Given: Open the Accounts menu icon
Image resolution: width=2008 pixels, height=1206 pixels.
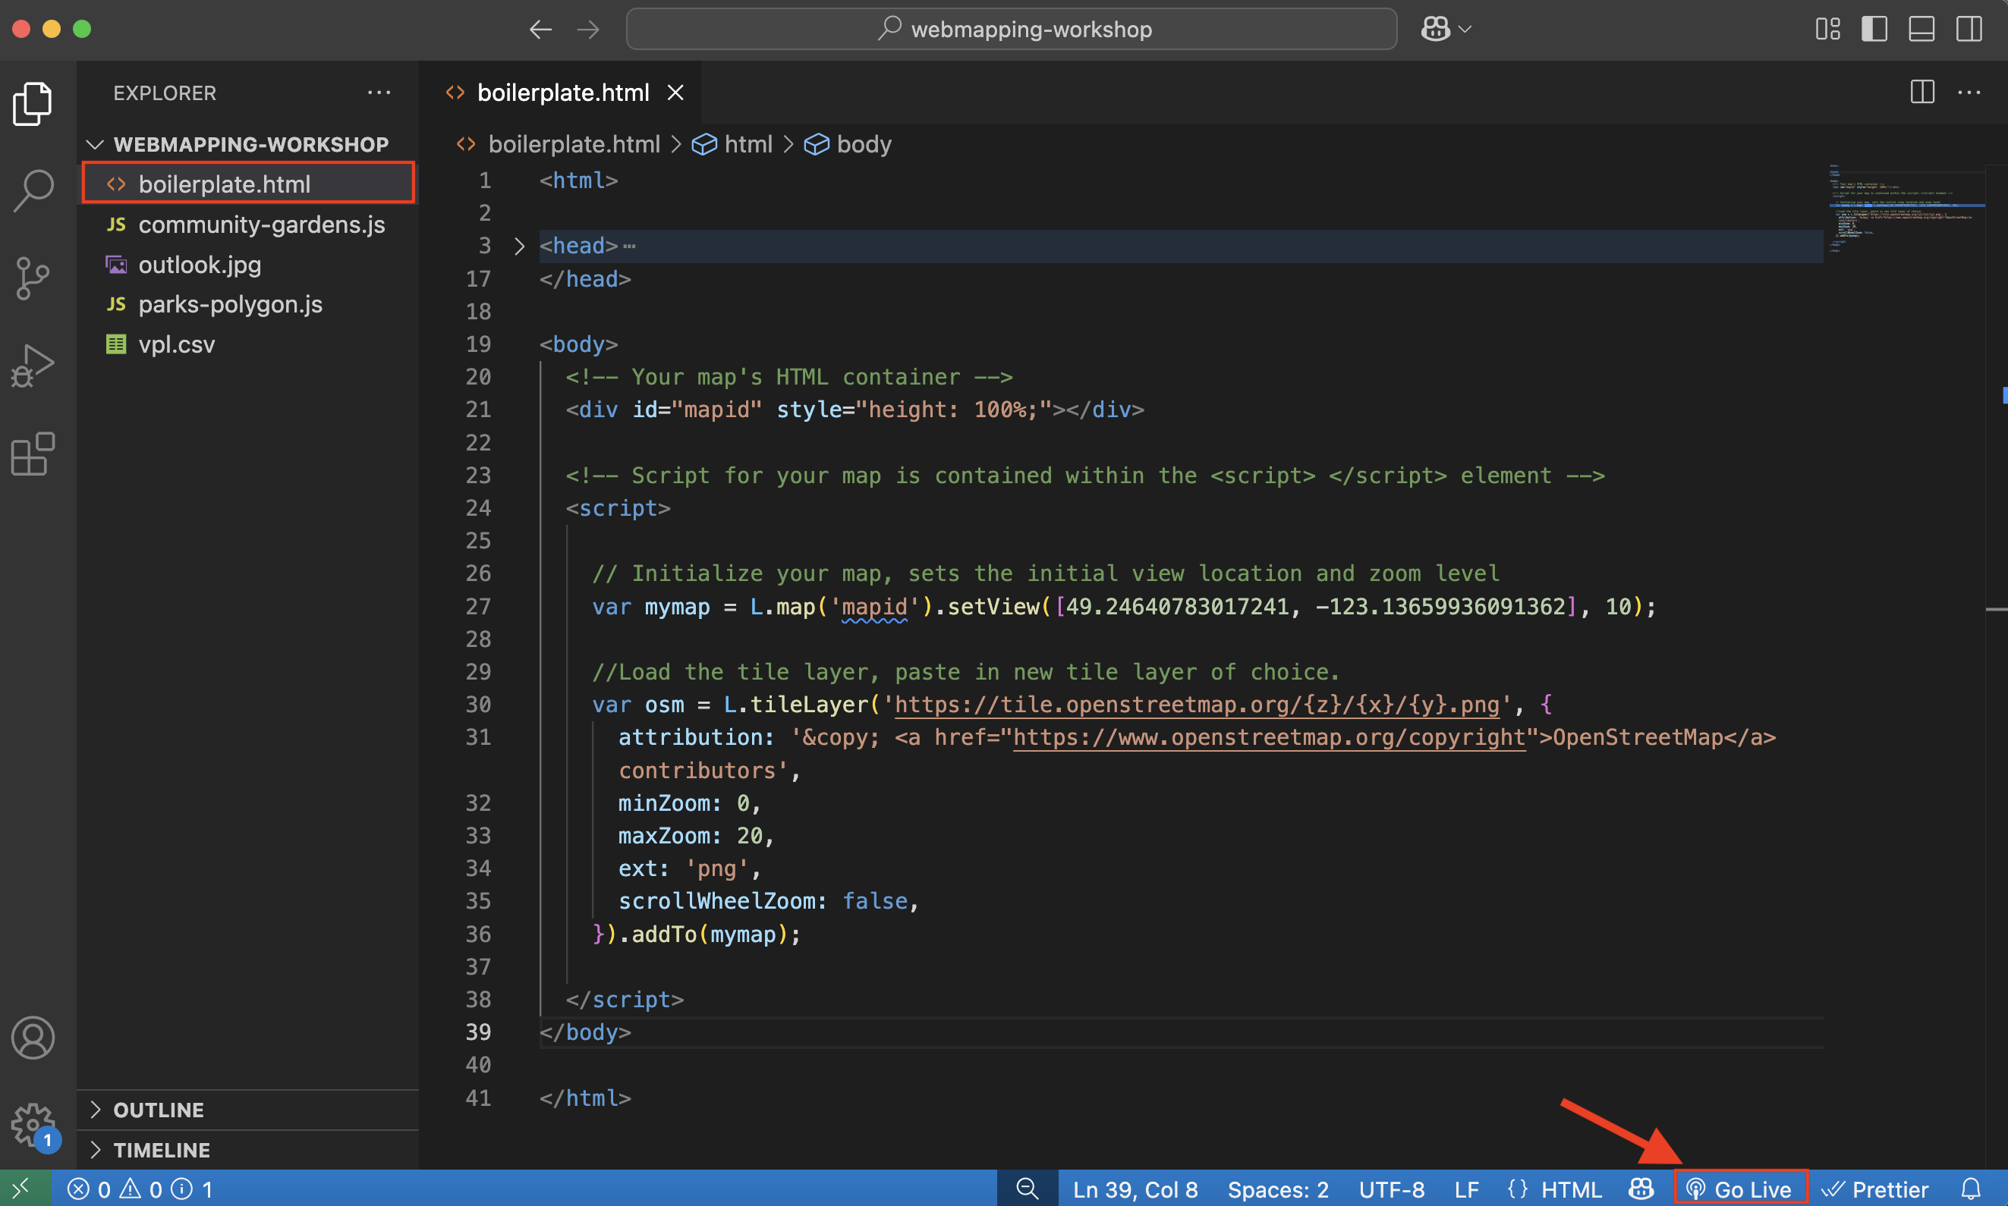Looking at the screenshot, I should pos(33,1038).
